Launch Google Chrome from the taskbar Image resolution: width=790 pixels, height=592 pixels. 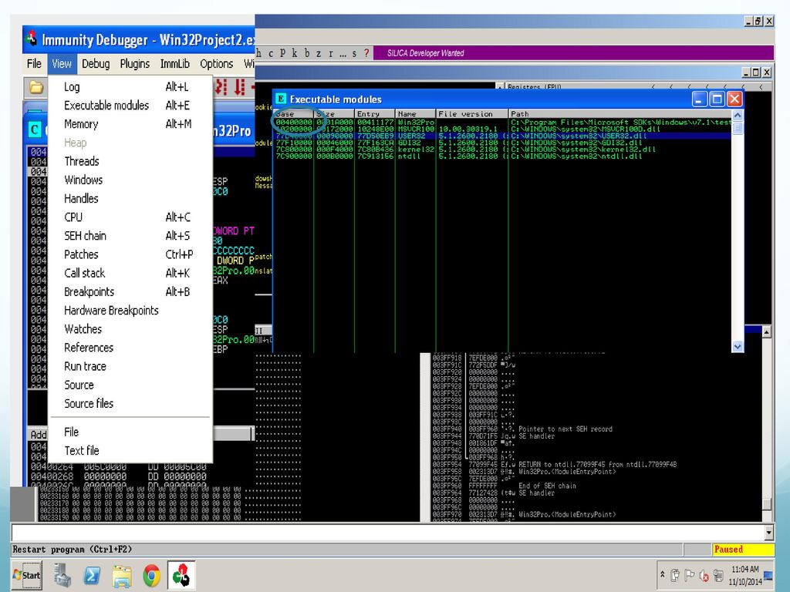(x=151, y=575)
